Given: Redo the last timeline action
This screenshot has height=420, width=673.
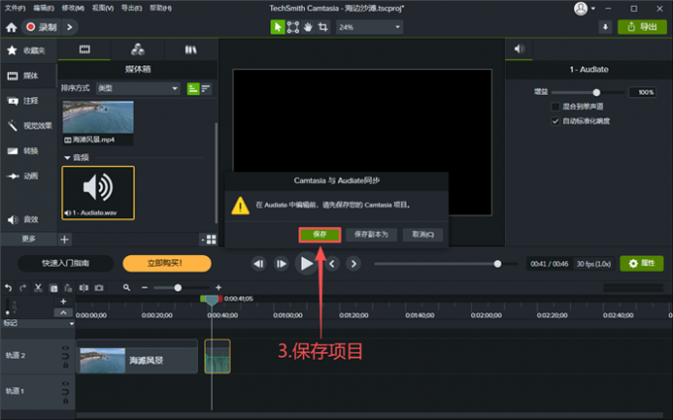Looking at the screenshot, I should [23, 288].
